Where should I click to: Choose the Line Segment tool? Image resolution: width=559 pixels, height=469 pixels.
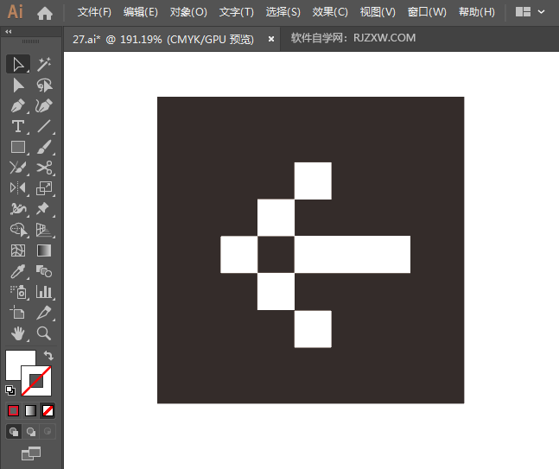[x=44, y=126]
